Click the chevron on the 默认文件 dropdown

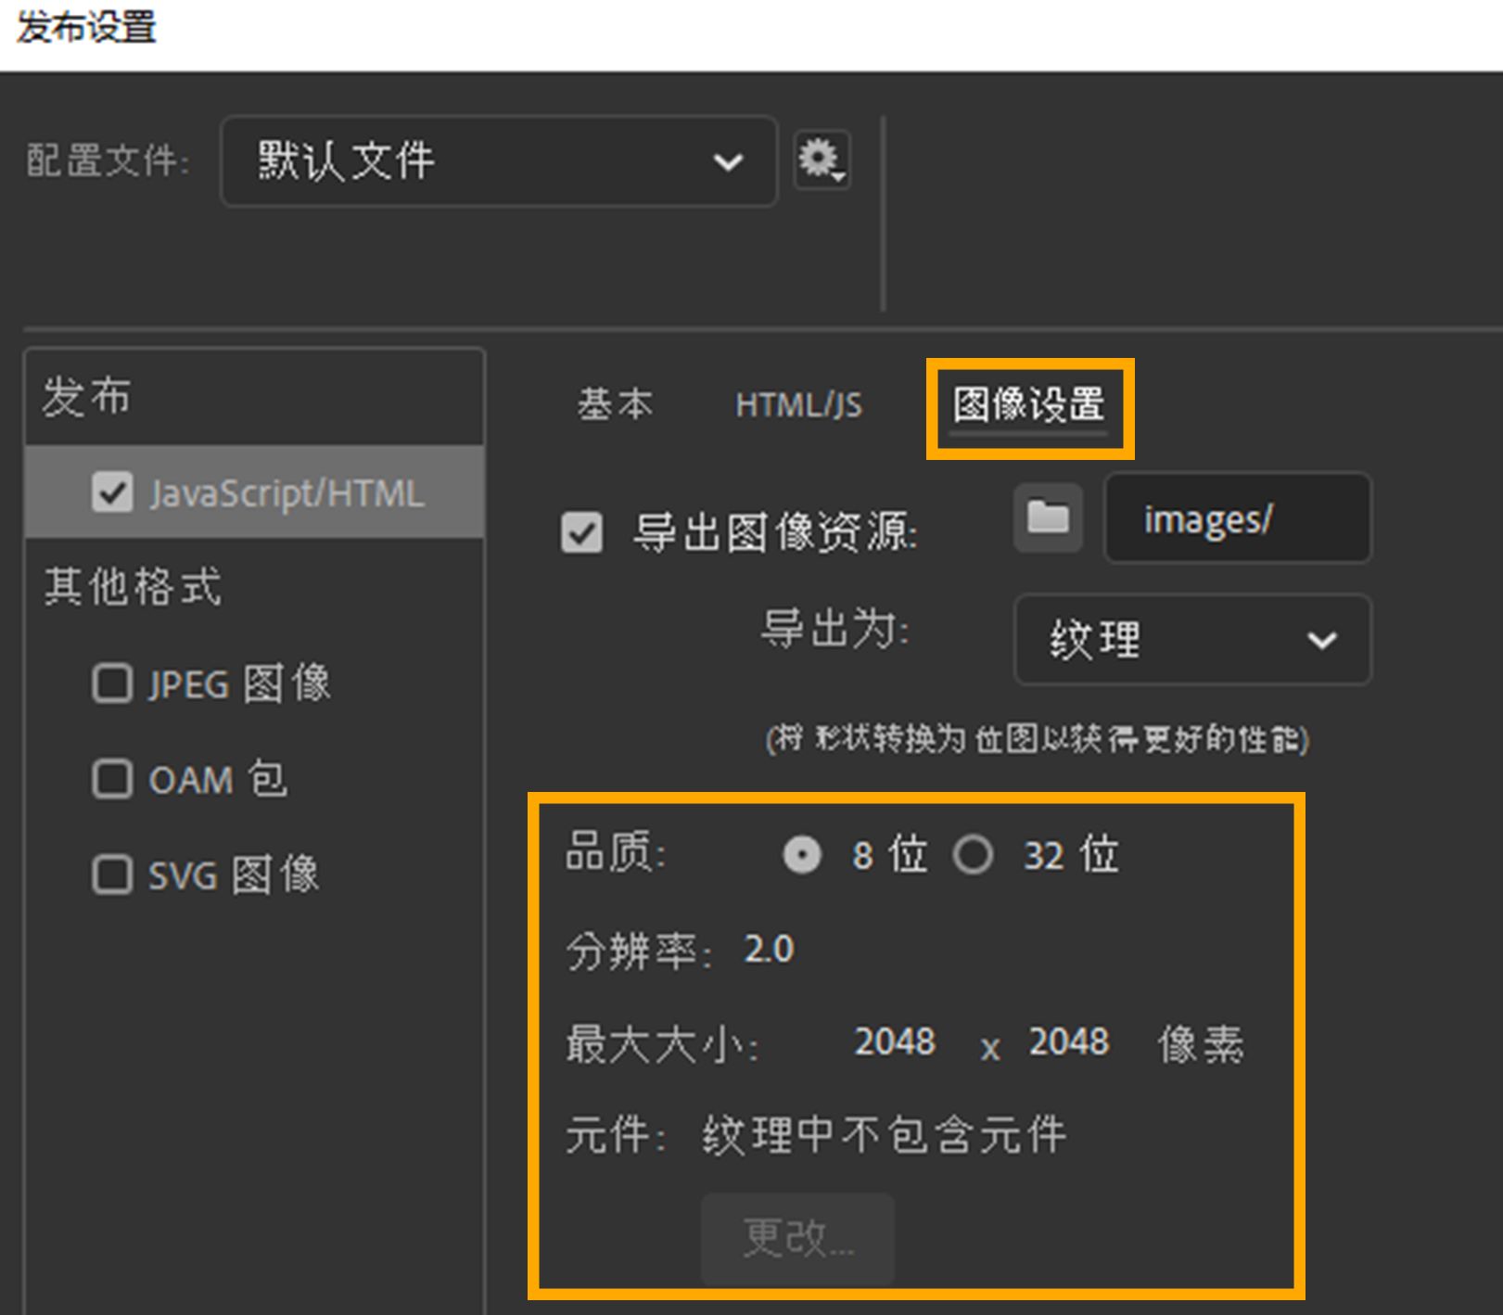728,162
